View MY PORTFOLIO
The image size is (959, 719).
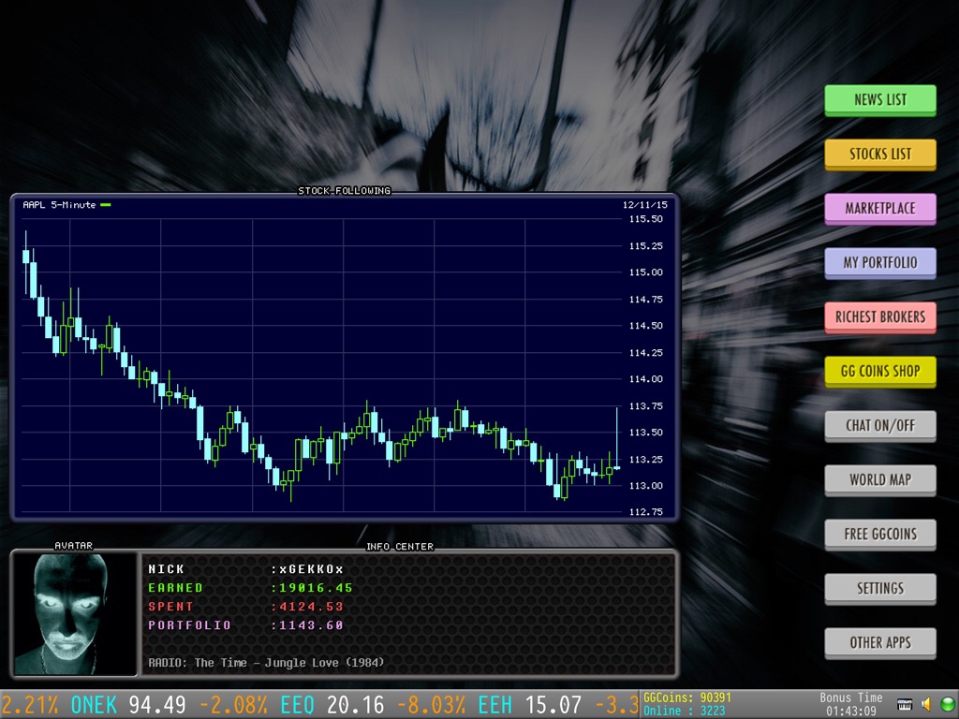pyautogui.click(x=880, y=263)
